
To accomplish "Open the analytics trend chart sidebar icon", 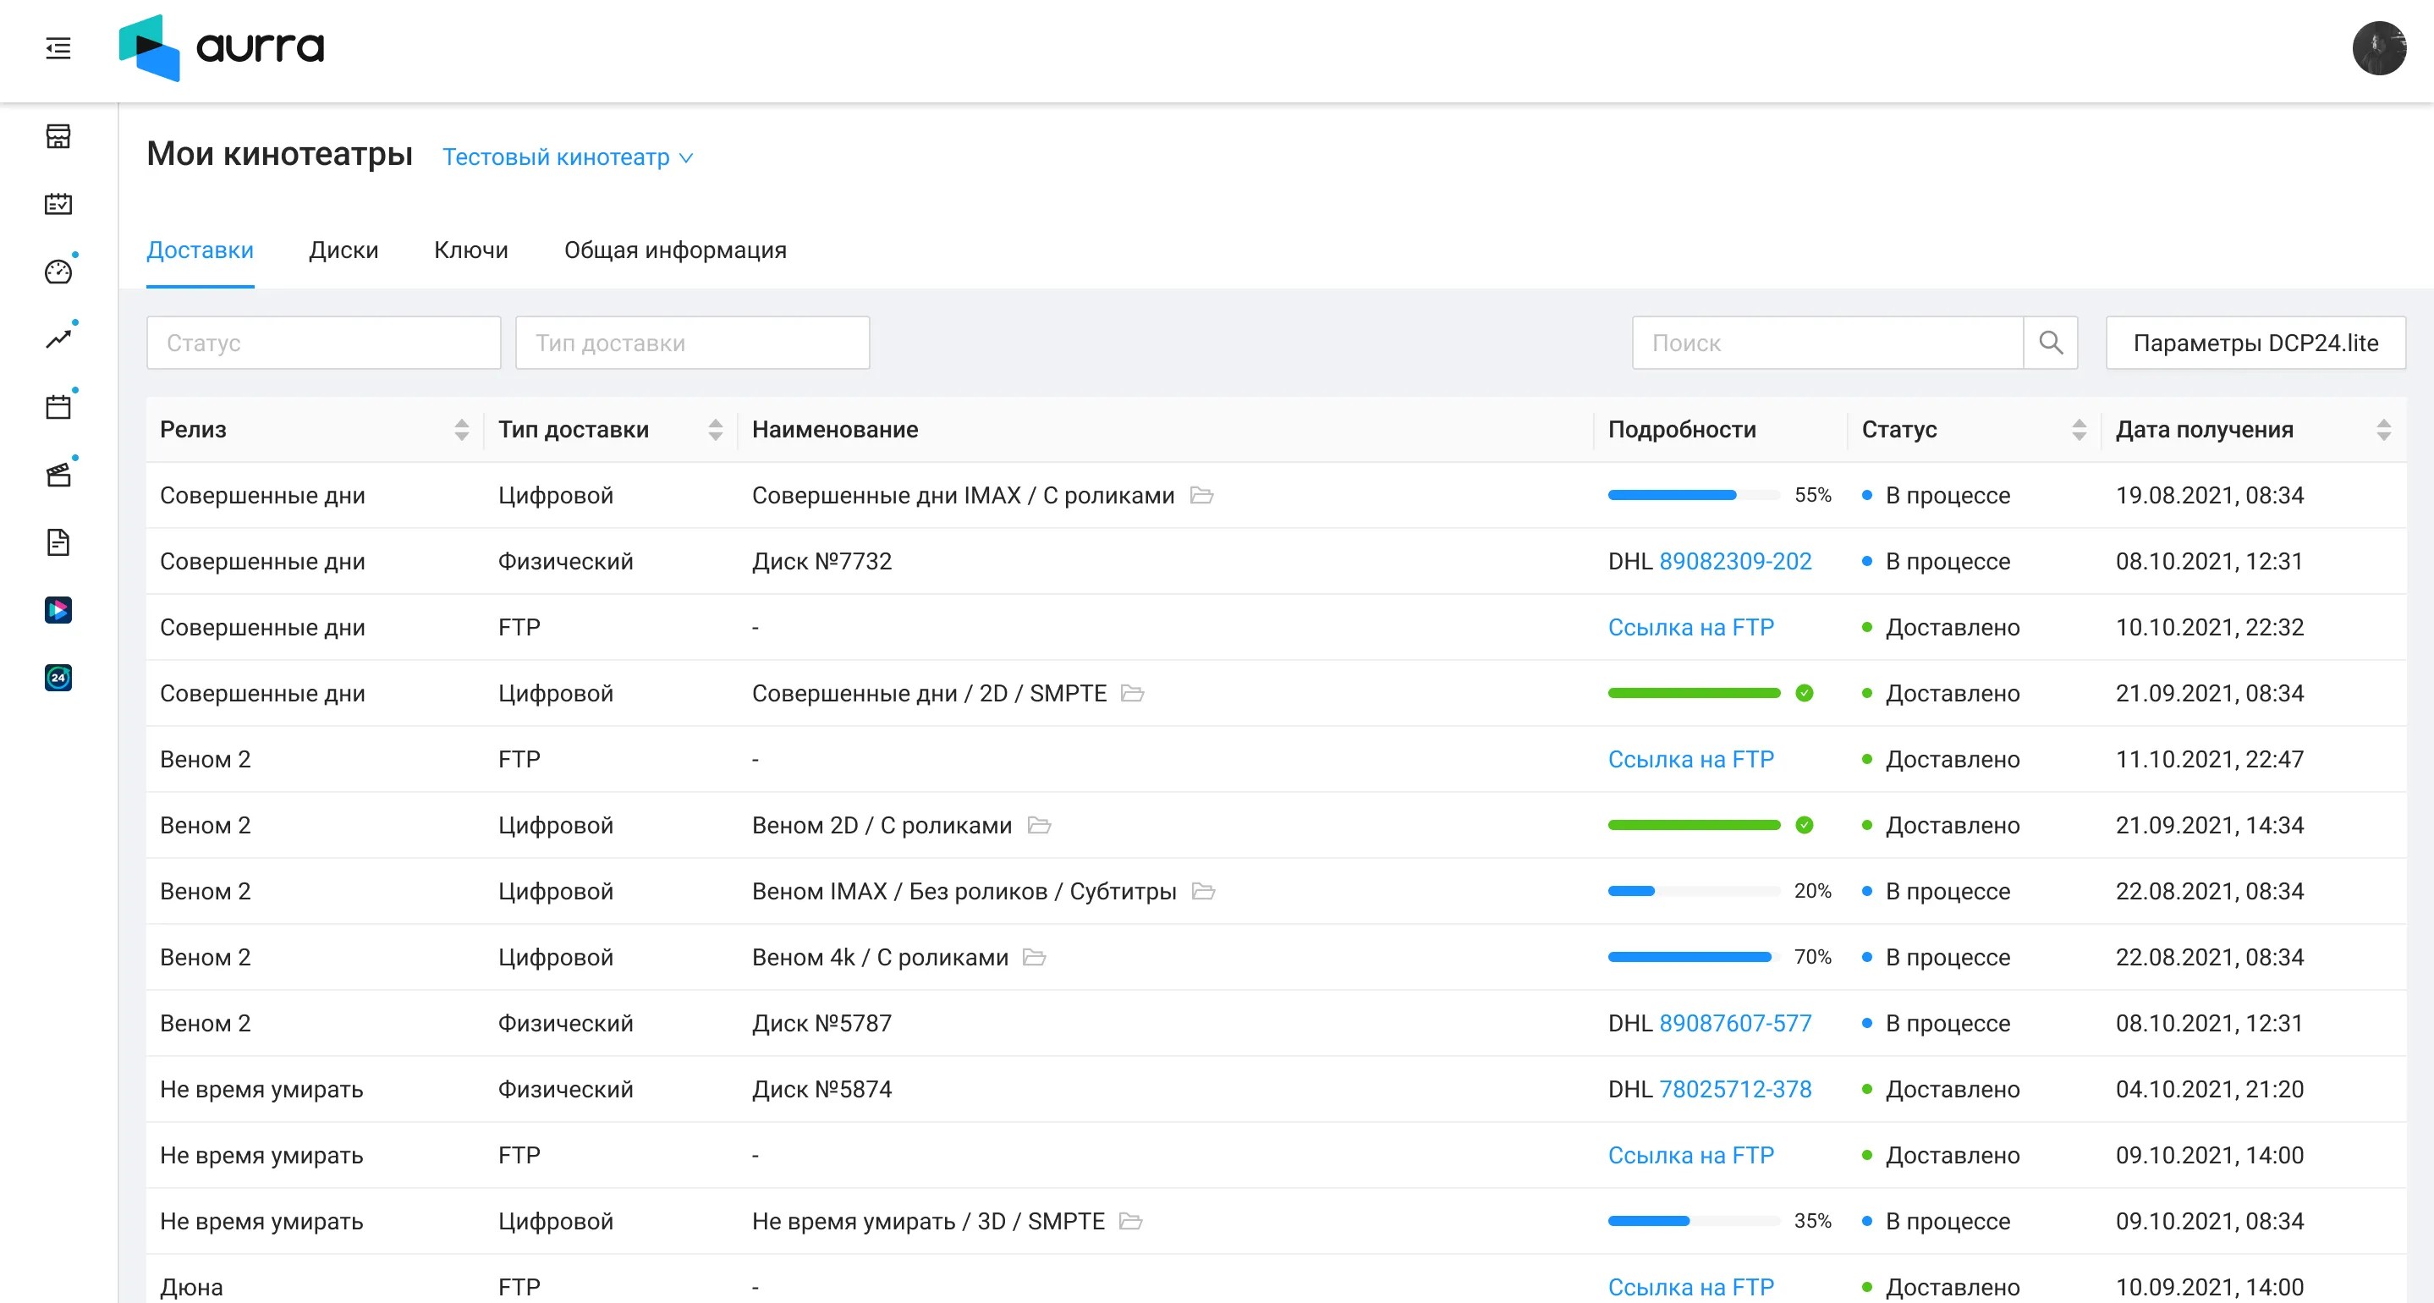I will 58,339.
